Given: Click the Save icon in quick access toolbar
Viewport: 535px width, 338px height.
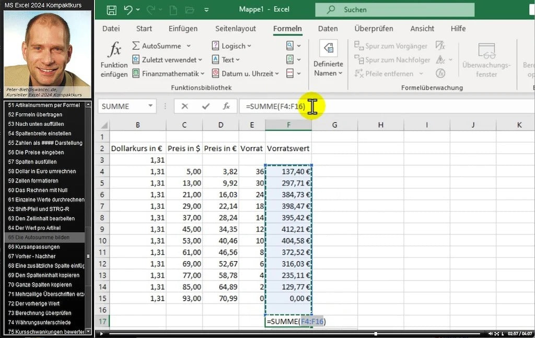Looking at the screenshot, I should (111, 10).
